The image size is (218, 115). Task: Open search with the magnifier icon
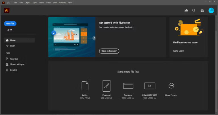(x=194, y=11)
